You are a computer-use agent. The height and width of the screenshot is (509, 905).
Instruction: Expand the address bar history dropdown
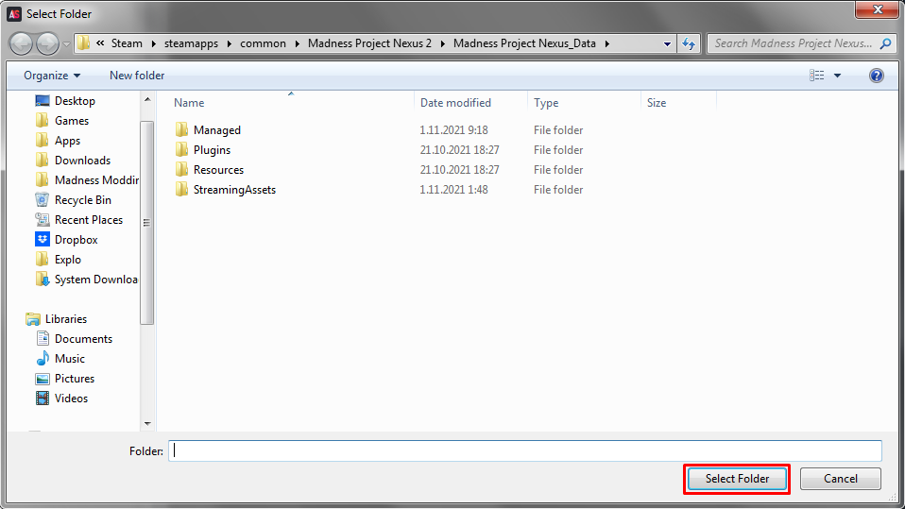point(667,43)
